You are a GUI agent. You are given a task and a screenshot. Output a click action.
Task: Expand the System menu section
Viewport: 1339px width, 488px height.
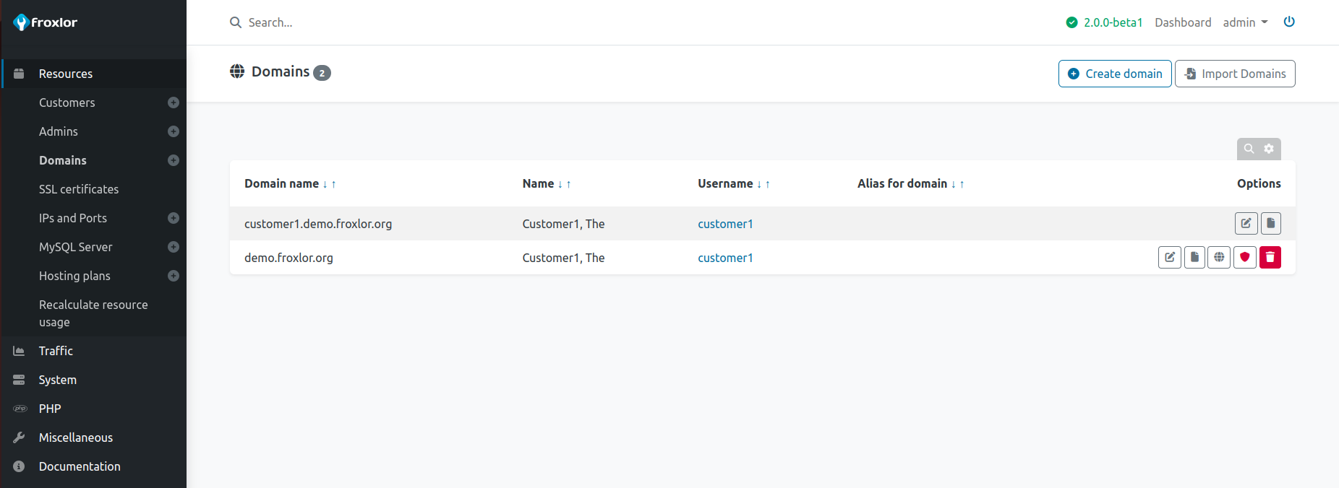coord(58,380)
